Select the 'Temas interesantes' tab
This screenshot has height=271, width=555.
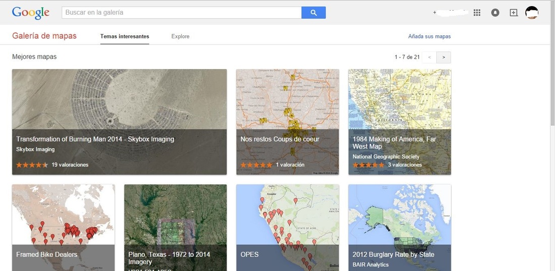pos(125,36)
